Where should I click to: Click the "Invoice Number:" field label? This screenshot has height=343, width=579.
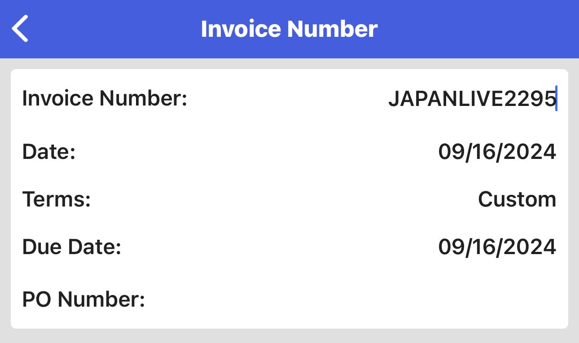pyautogui.click(x=105, y=98)
